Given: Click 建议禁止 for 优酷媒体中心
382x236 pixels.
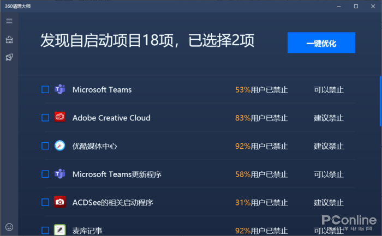Looking at the screenshot, I should (329, 146).
